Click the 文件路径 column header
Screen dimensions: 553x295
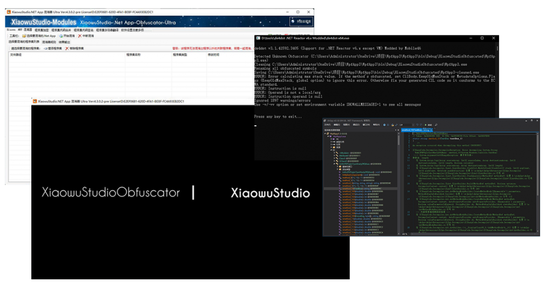pos(67,55)
